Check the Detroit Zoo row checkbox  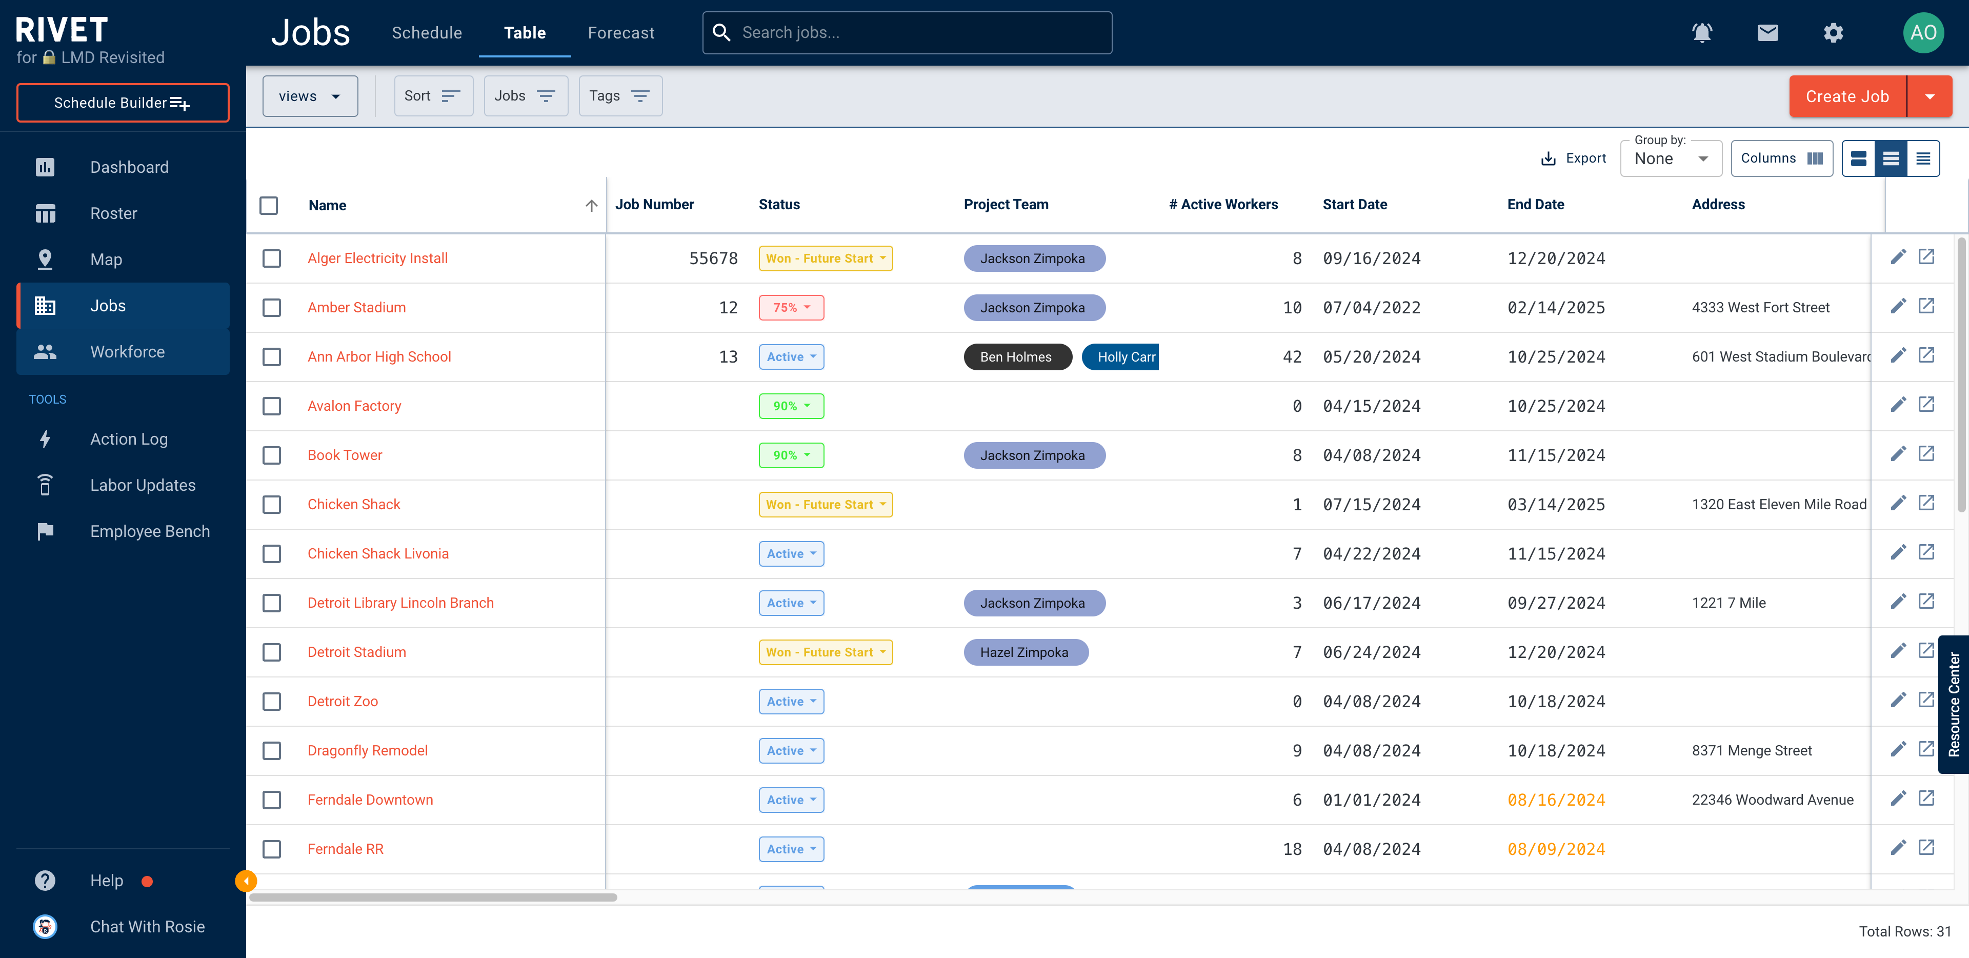tap(271, 701)
